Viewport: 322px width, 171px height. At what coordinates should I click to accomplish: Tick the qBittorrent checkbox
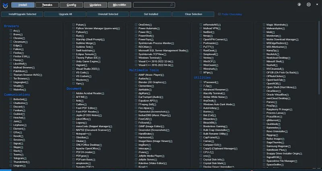264,120
